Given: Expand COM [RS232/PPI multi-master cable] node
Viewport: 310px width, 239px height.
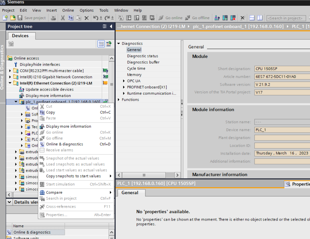Looking at the screenshot, I should (10, 71).
